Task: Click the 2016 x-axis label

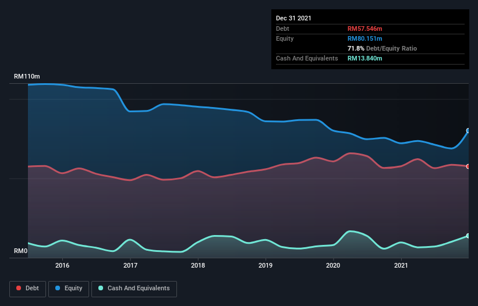Action: point(62,265)
